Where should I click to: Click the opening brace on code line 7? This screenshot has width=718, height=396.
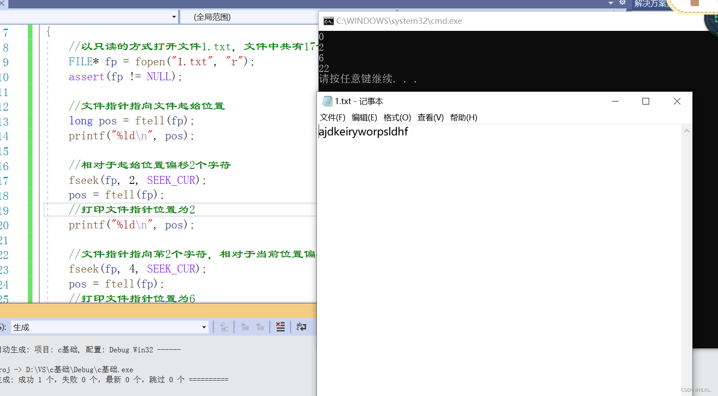pyautogui.click(x=49, y=31)
